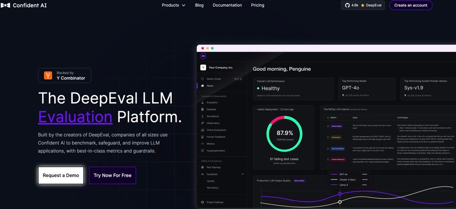Open the Products dropdown menu

point(174,5)
